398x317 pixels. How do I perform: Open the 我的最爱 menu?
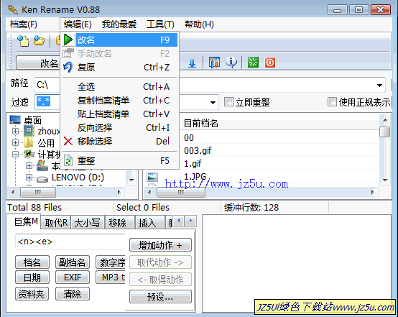click(119, 24)
